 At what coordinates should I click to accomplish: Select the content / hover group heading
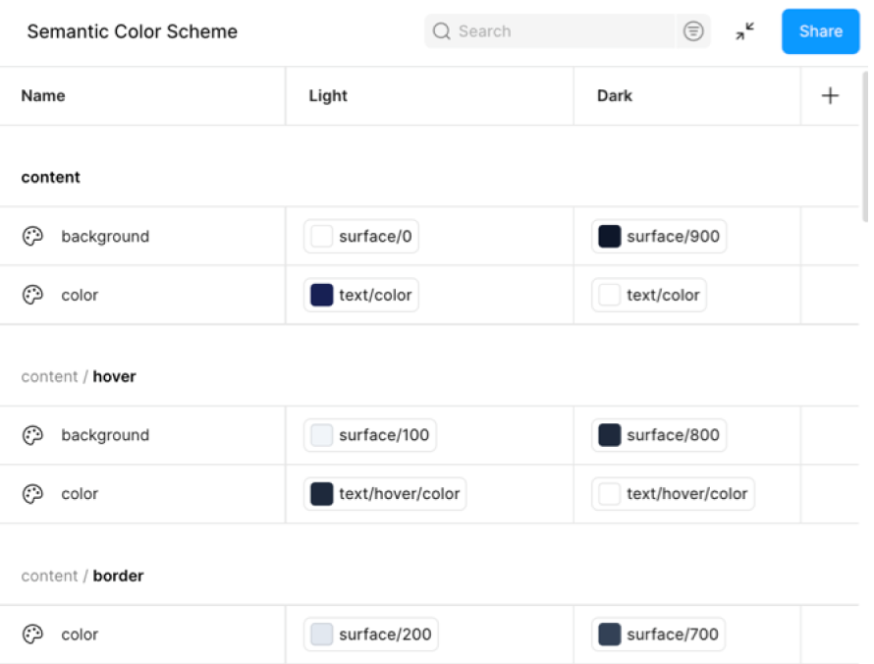tap(79, 377)
